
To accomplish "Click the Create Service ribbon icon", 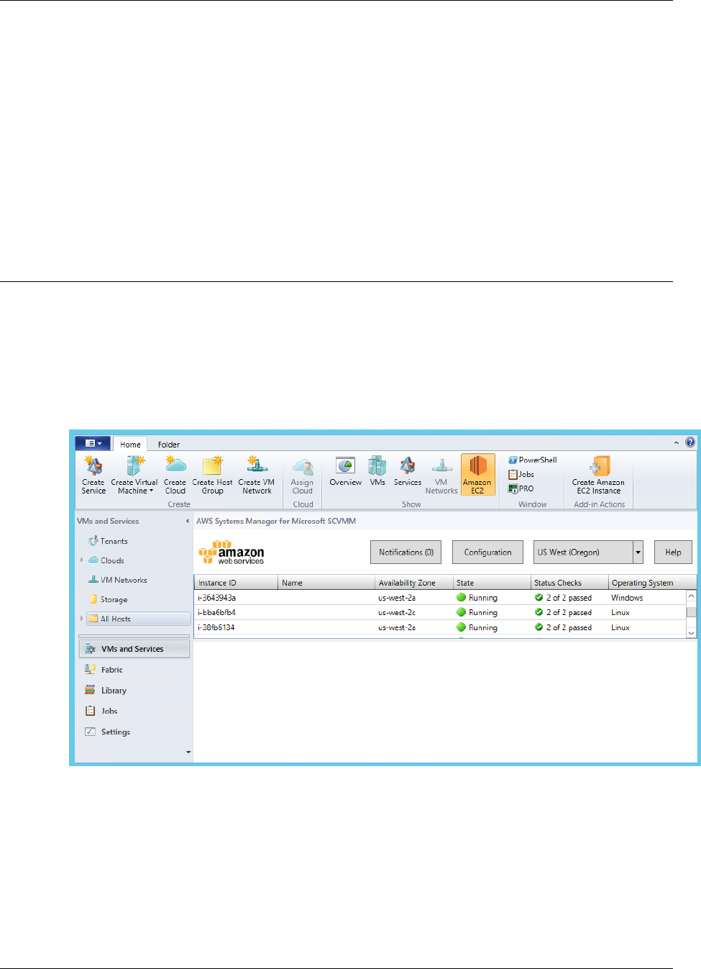I will tap(93, 475).
